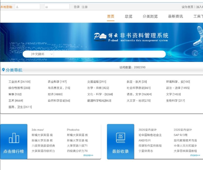Open category 语言、文字 [16304]
This screenshot has height=170, width=203.
click(x=139, y=94)
